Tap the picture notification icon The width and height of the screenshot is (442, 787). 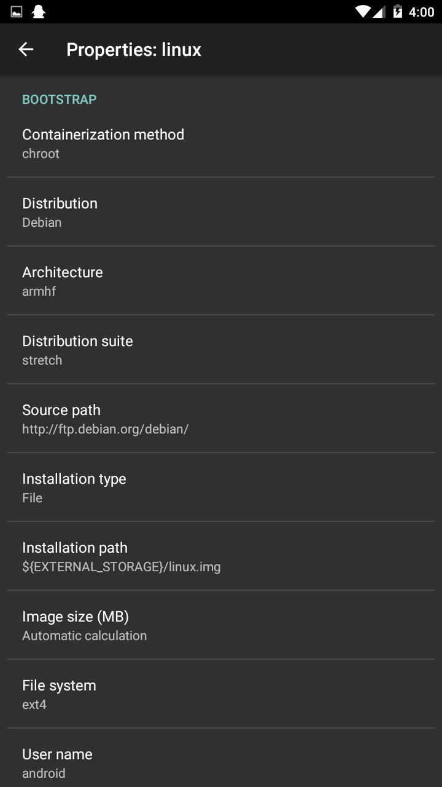[x=17, y=12]
